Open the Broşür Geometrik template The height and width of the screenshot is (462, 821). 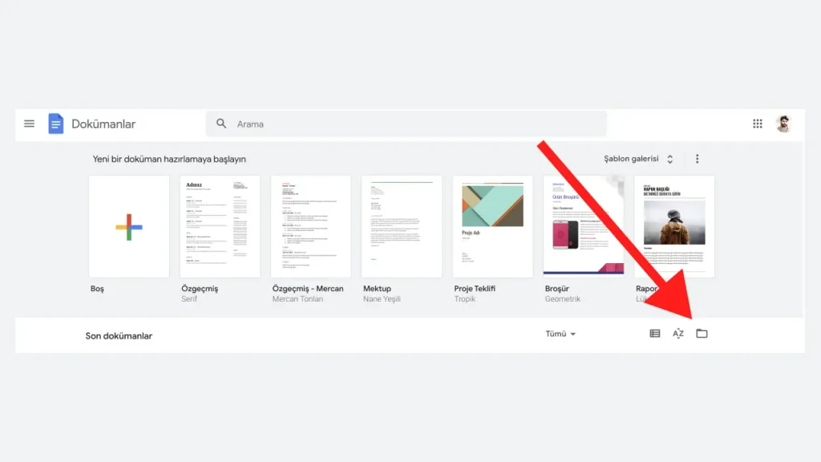(x=584, y=226)
